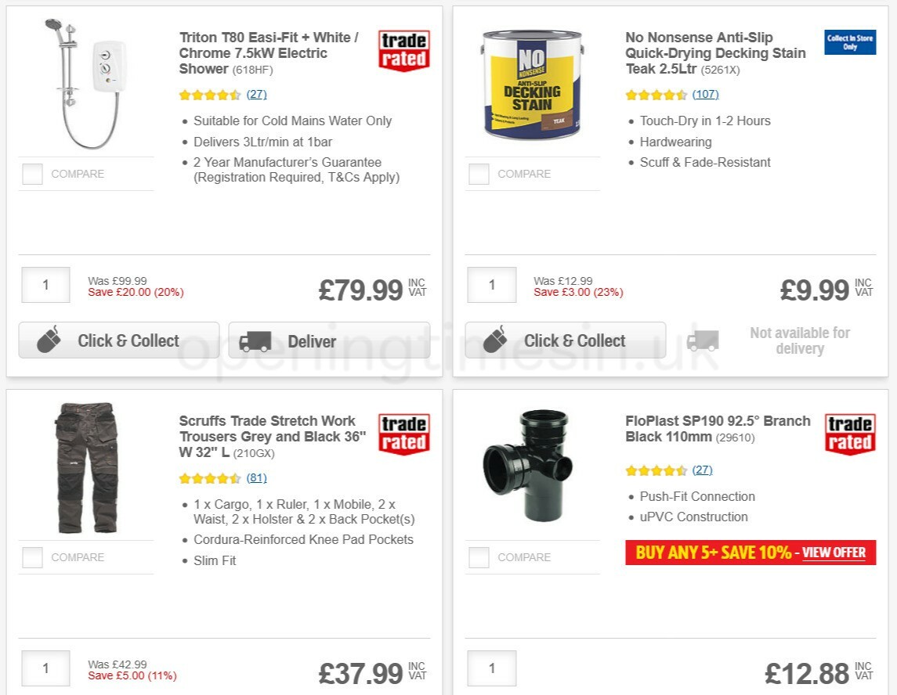
Task: Click the star rating for the decking stain
Action: pos(656,94)
